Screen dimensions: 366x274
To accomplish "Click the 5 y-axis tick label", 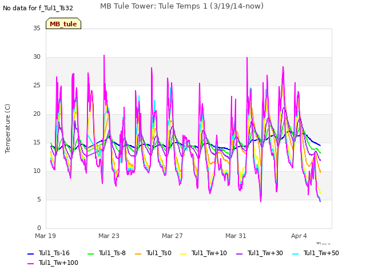I will 39,199.
